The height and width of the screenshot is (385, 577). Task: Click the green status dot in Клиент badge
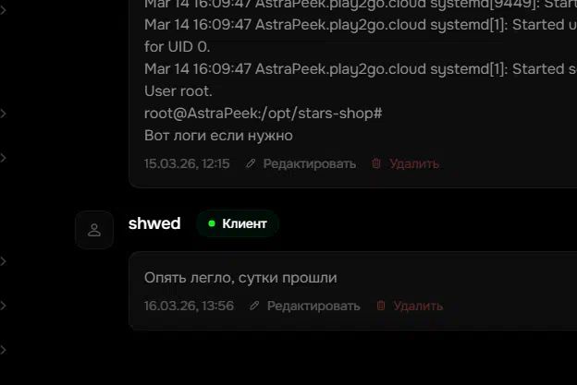pyautogui.click(x=212, y=223)
